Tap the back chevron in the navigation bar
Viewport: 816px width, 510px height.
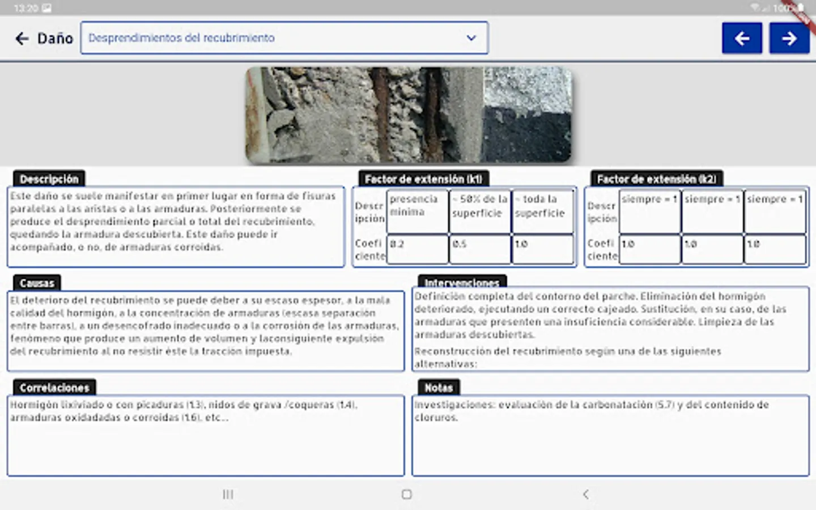(585, 494)
